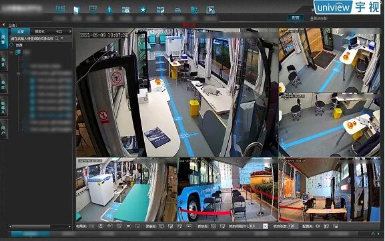Collapse the top-level organization tree node
Viewport: 385px width, 241px height.
(x=11, y=52)
